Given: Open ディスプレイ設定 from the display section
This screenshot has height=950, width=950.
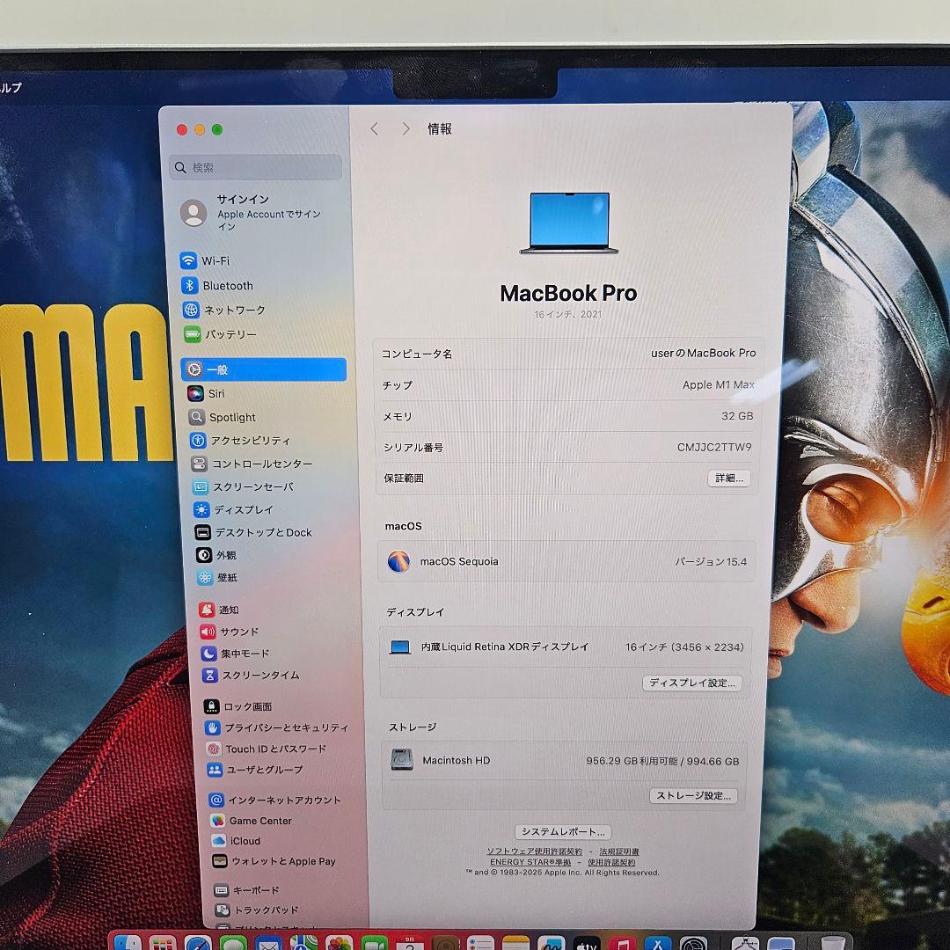Looking at the screenshot, I should click(x=692, y=683).
